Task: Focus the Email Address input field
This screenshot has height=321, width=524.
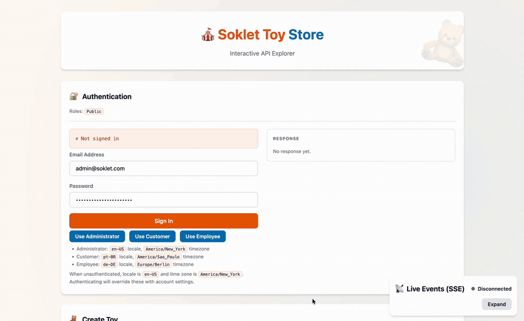Action: click(x=164, y=168)
